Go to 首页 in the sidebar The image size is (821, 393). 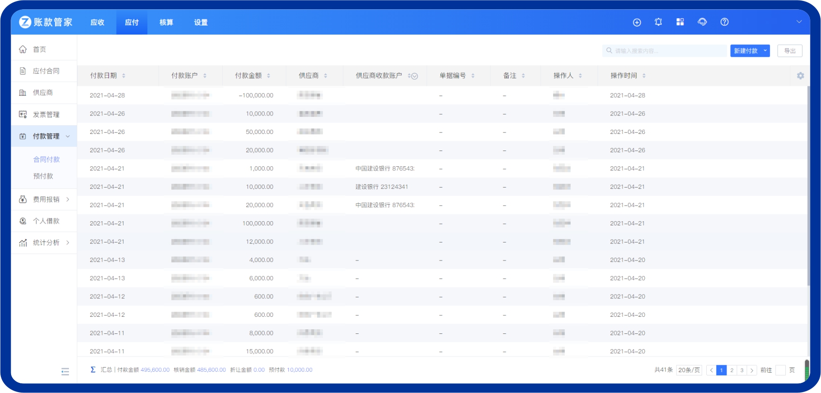pos(44,49)
